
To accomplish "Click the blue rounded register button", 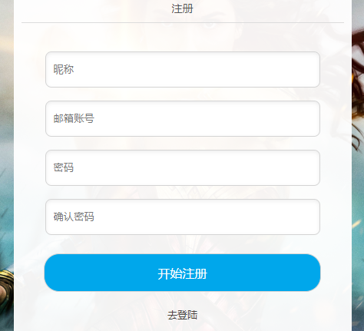I will coord(182,273).
